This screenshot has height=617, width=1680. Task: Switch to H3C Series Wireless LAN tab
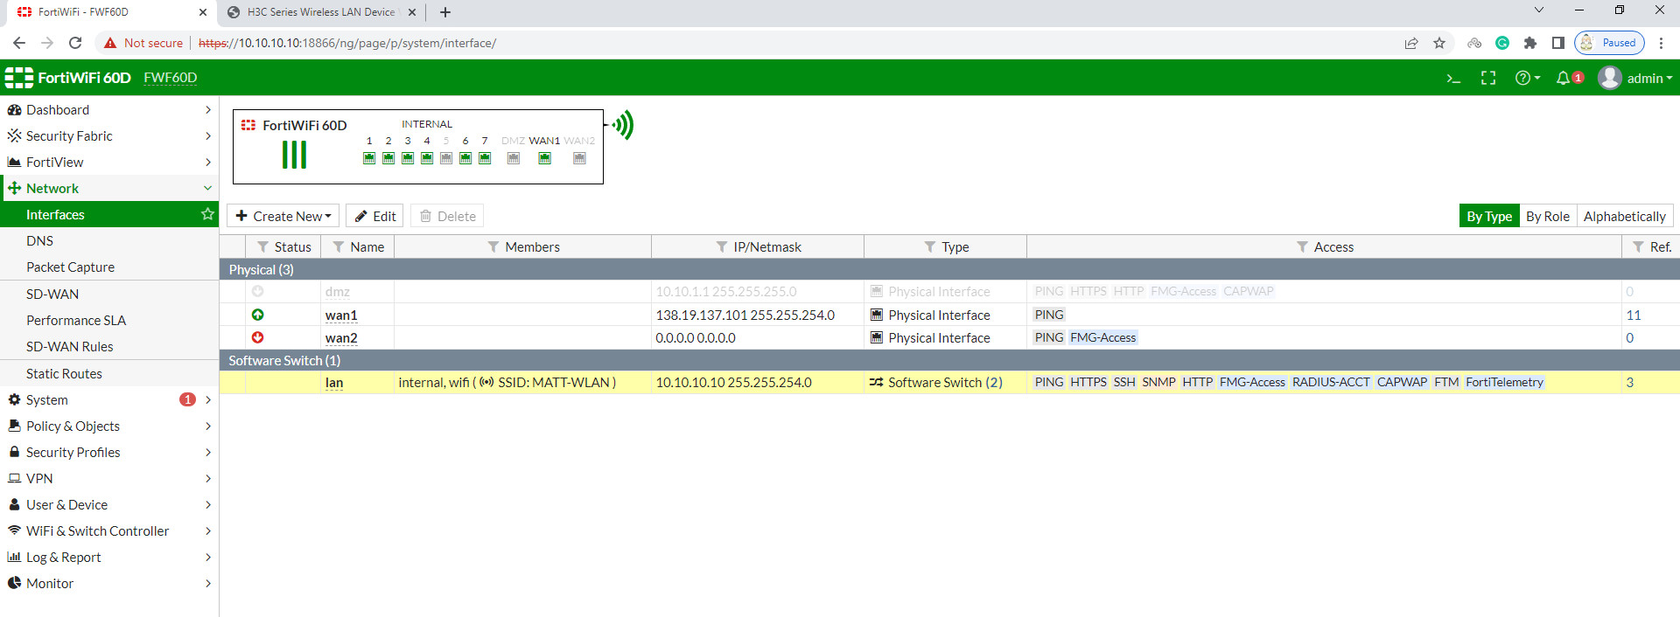click(x=320, y=12)
